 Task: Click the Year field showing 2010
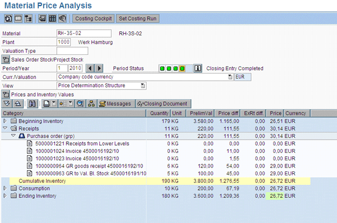point(75,68)
